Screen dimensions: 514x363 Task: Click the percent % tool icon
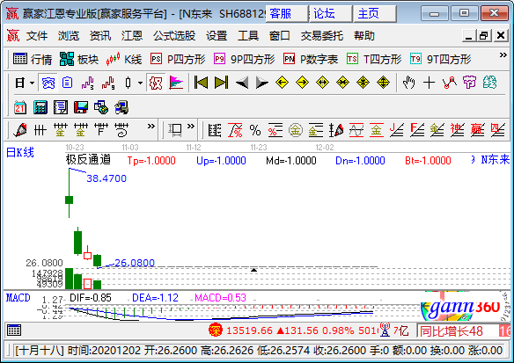click(x=255, y=130)
